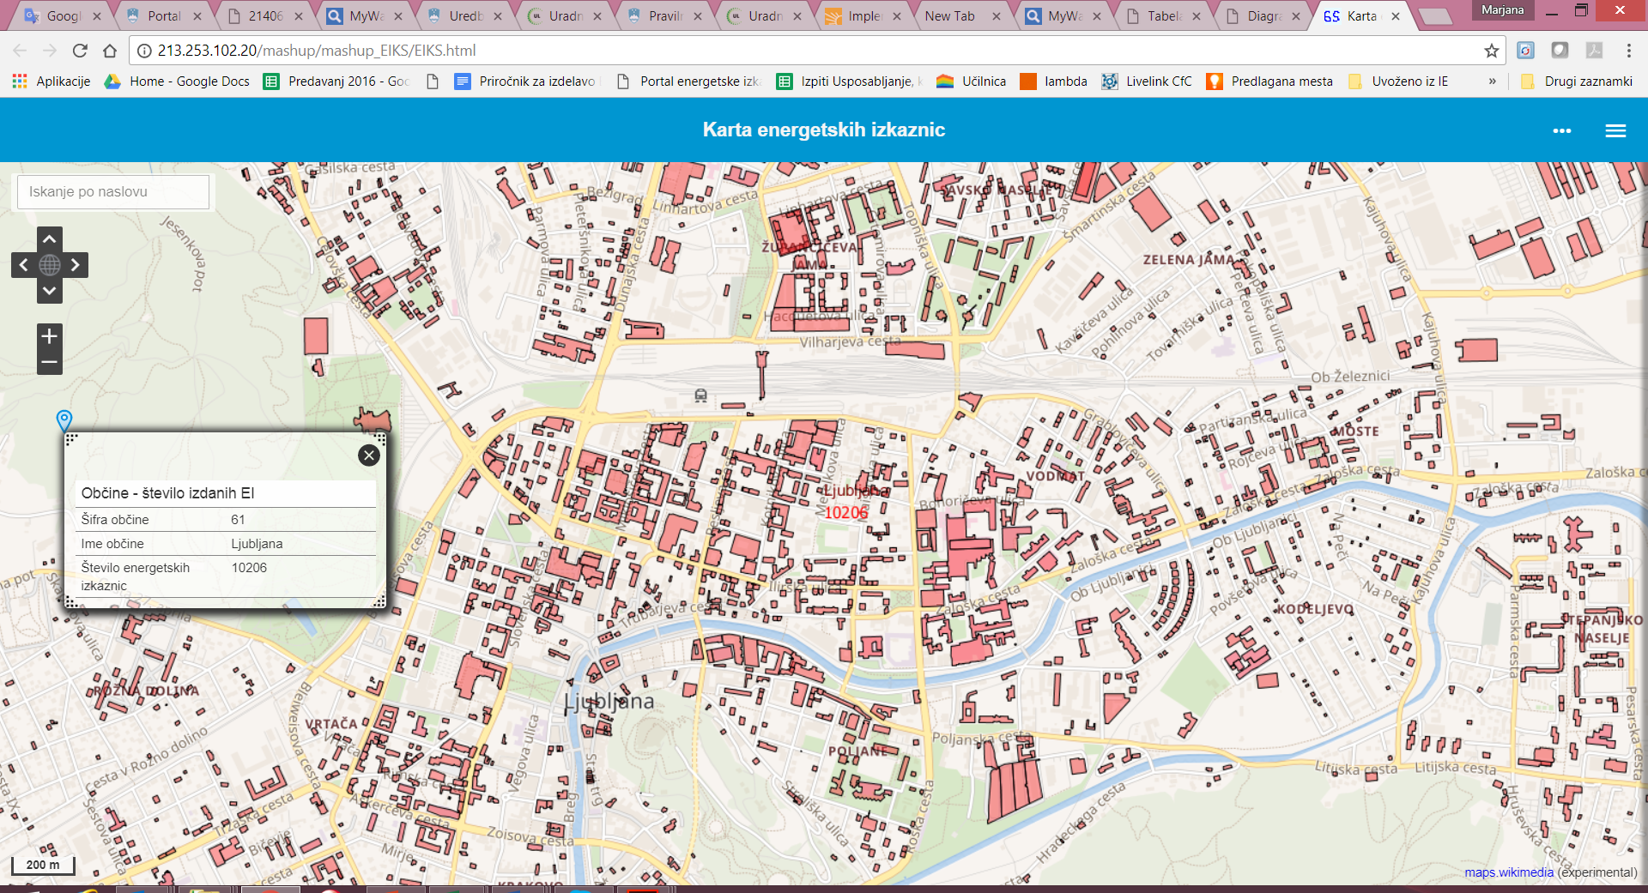The width and height of the screenshot is (1648, 893).
Task: Zoom out of the map
Action: pyautogui.click(x=50, y=362)
